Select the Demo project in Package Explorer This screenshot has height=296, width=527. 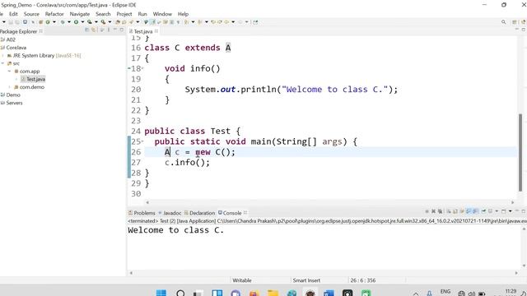(11, 95)
